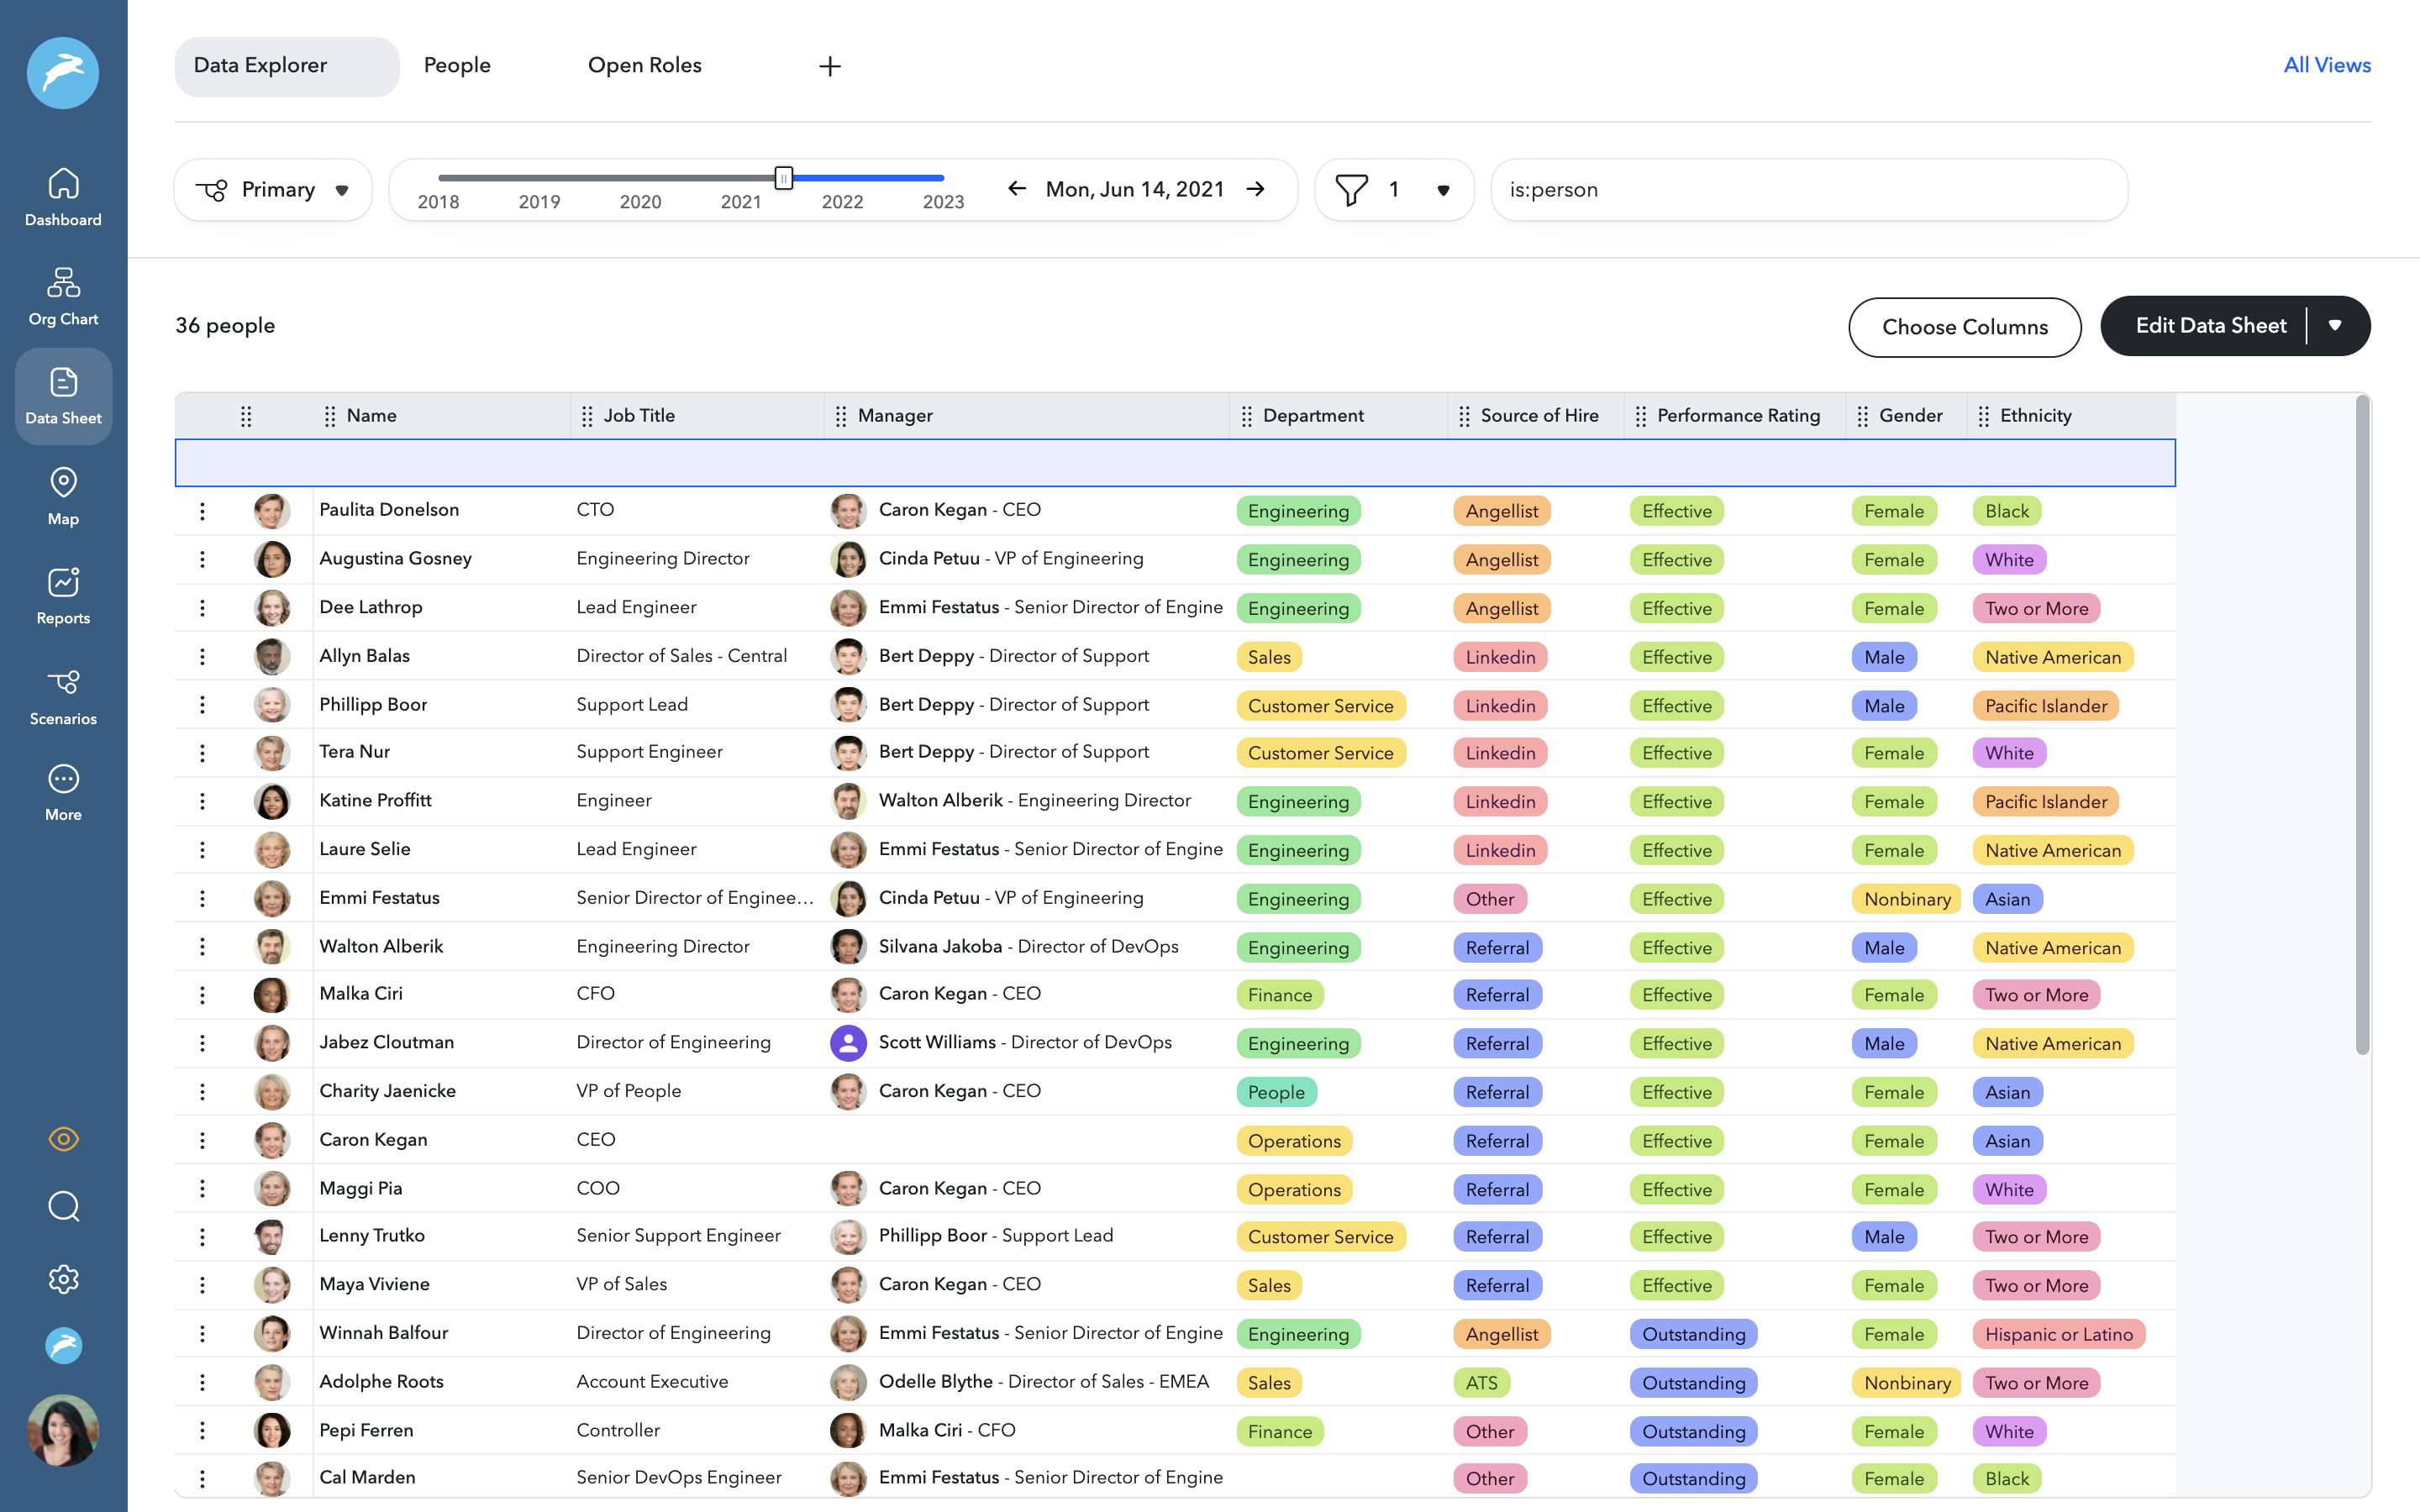Open the filter count dropdown arrow

[x=1443, y=190]
